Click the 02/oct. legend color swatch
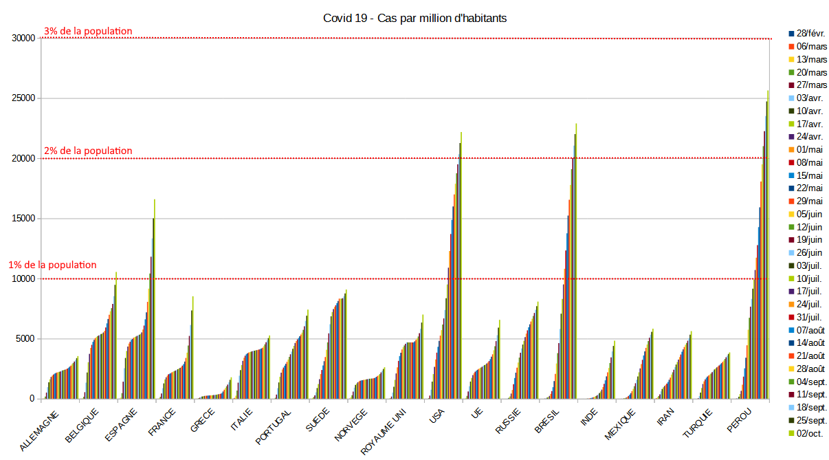Screen dimensions: 829x460 coord(791,433)
